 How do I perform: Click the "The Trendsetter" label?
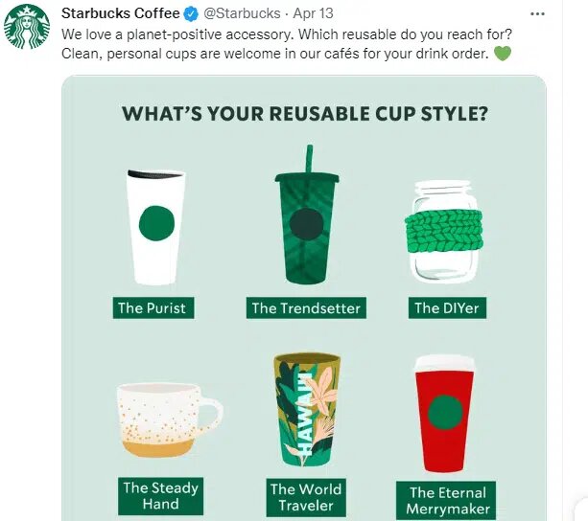click(x=306, y=308)
